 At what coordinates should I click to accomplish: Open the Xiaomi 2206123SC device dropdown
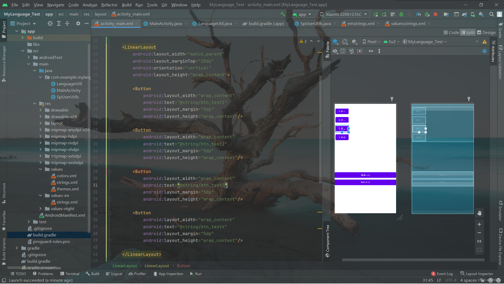click(343, 14)
